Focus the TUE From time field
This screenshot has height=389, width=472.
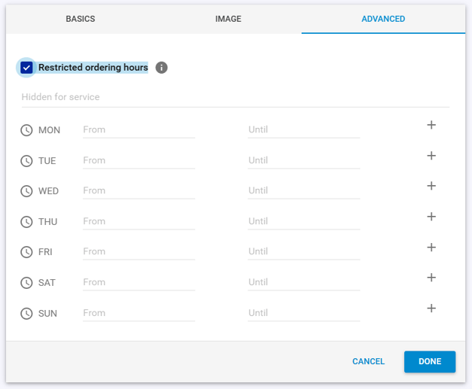click(x=139, y=161)
